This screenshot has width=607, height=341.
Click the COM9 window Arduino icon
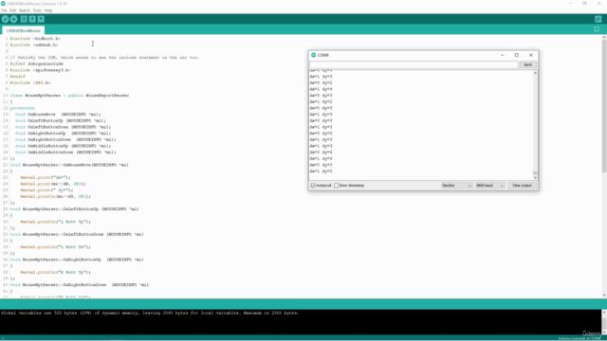pyautogui.click(x=314, y=55)
